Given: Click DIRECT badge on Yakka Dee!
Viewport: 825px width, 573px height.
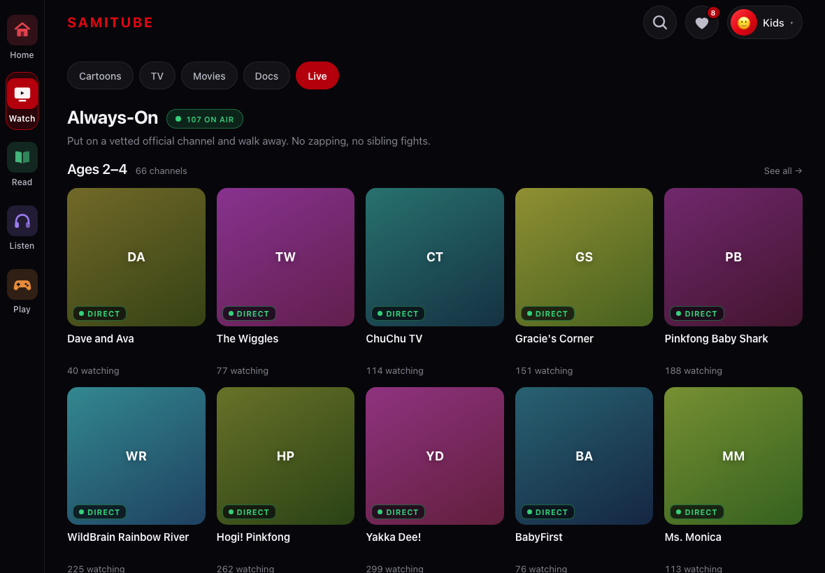Looking at the screenshot, I should [x=398, y=512].
